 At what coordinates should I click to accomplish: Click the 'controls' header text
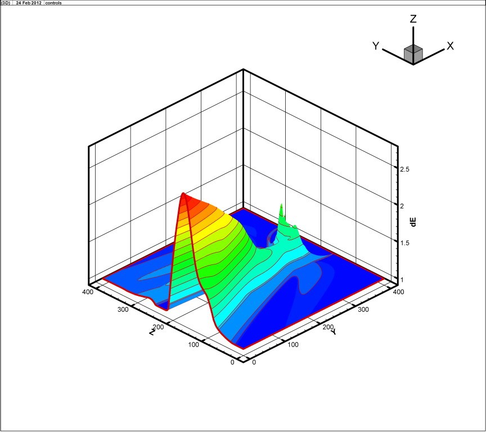pyautogui.click(x=53, y=3)
